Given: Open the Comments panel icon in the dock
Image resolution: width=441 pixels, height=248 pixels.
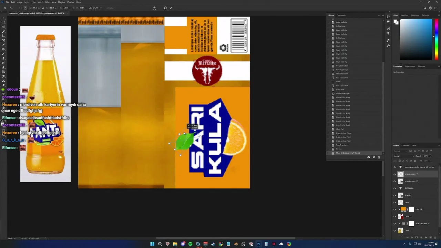Looking at the screenshot, I should point(388,21).
